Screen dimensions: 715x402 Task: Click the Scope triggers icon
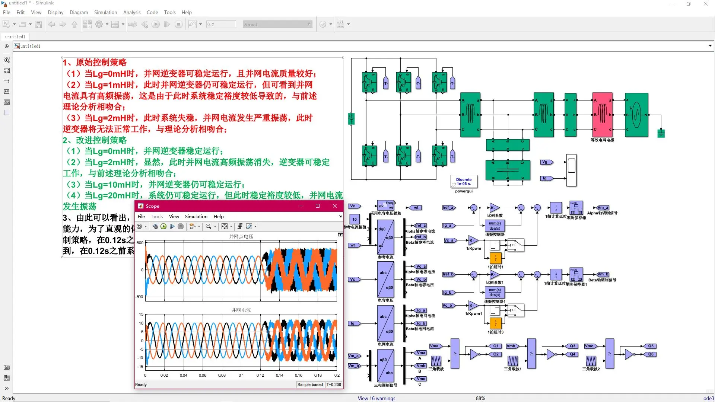240,226
